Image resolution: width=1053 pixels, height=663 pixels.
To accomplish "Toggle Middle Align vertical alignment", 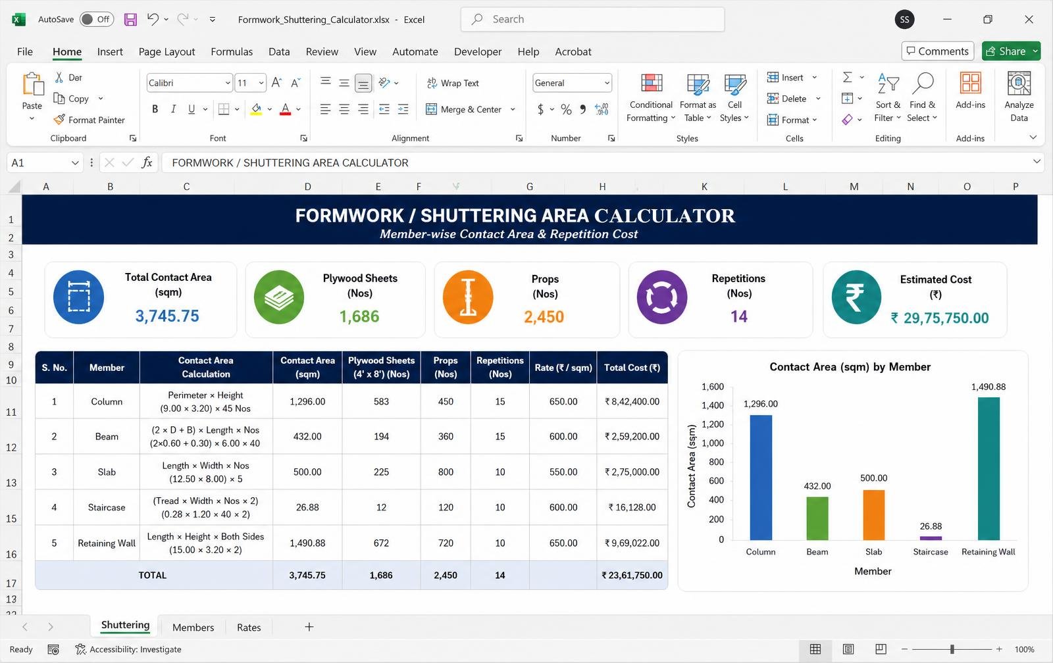I will coord(344,83).
